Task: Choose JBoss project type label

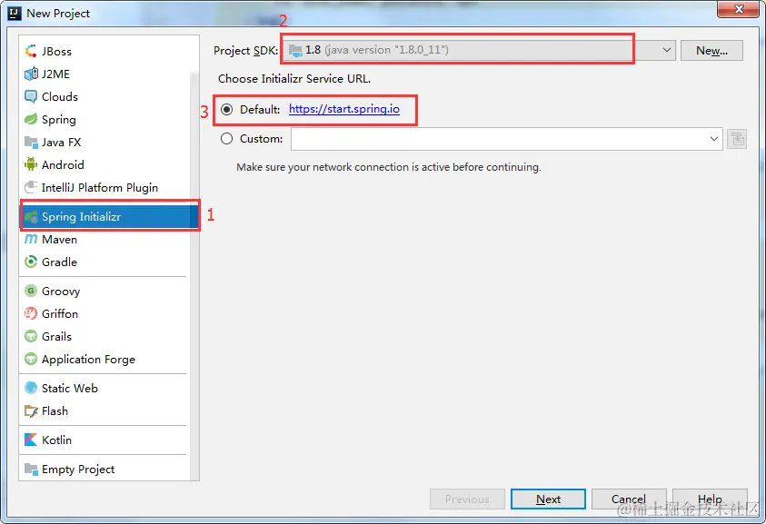Action: tap(56, 51)
